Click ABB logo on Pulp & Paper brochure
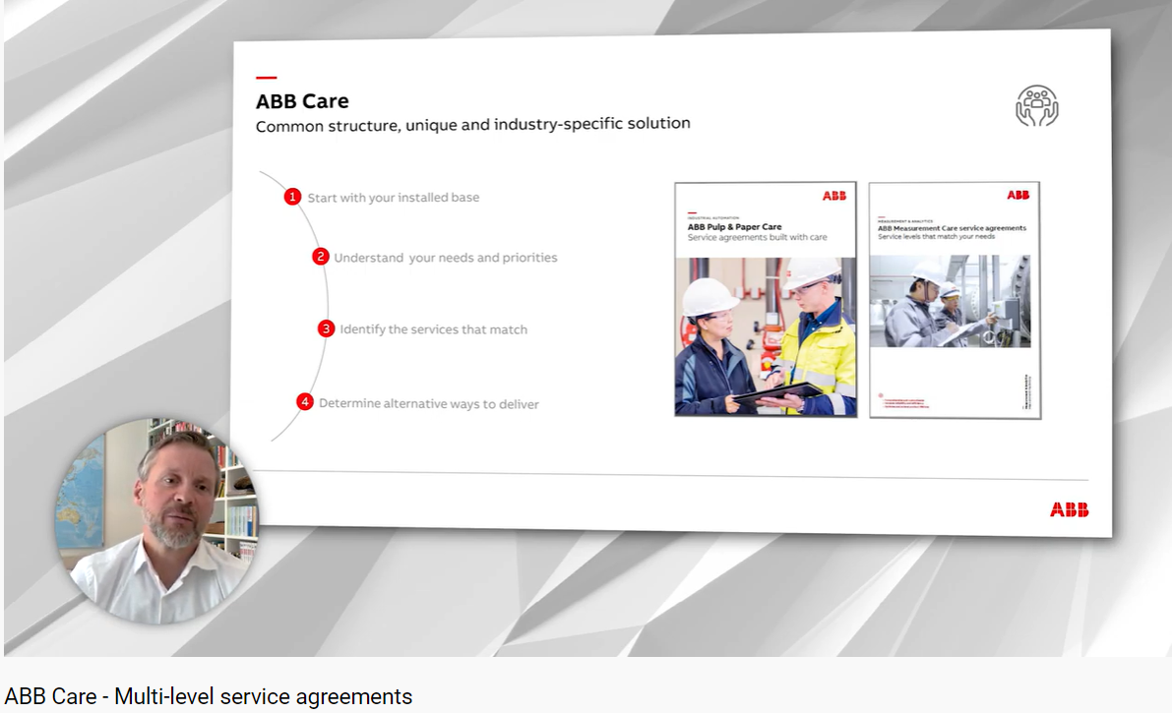1172x713 pixels. (x=834, y=196)
